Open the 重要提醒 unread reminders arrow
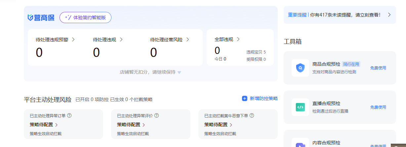 [x=389, y=15]
